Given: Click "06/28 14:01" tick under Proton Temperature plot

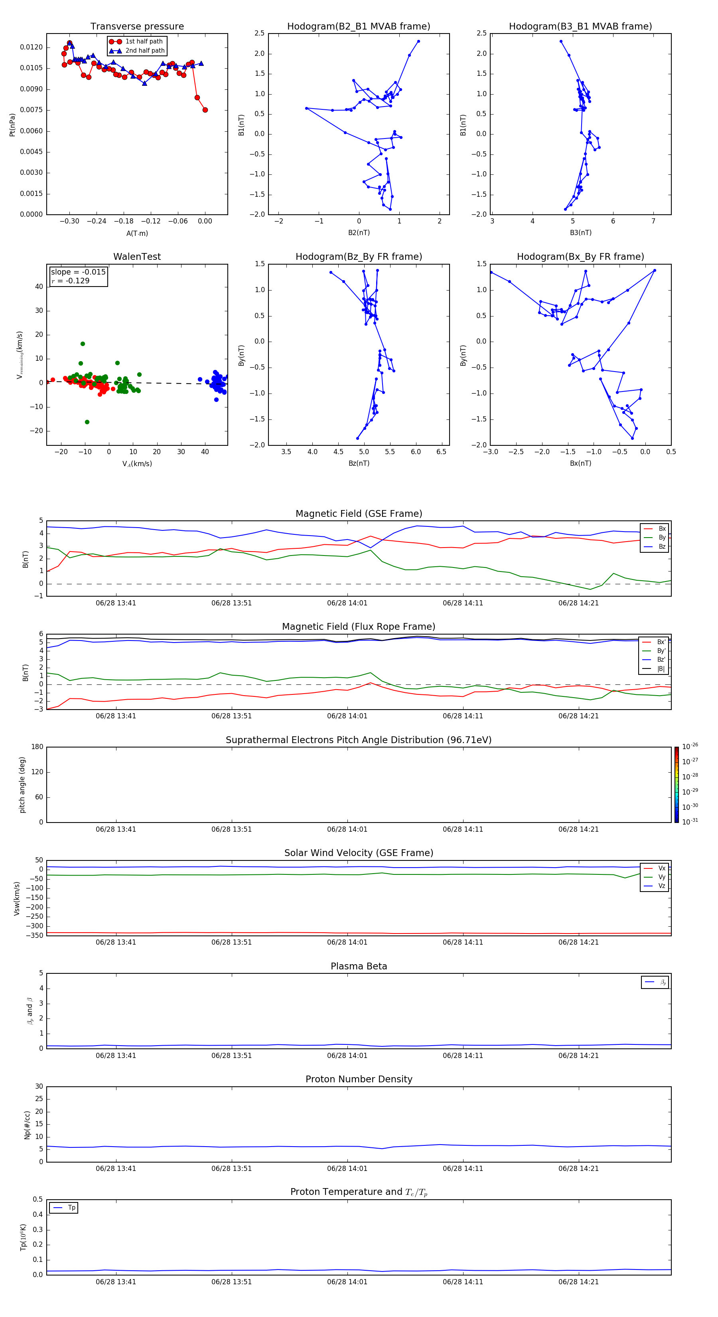Looking at the screenshot, I should click(347, 1282).
